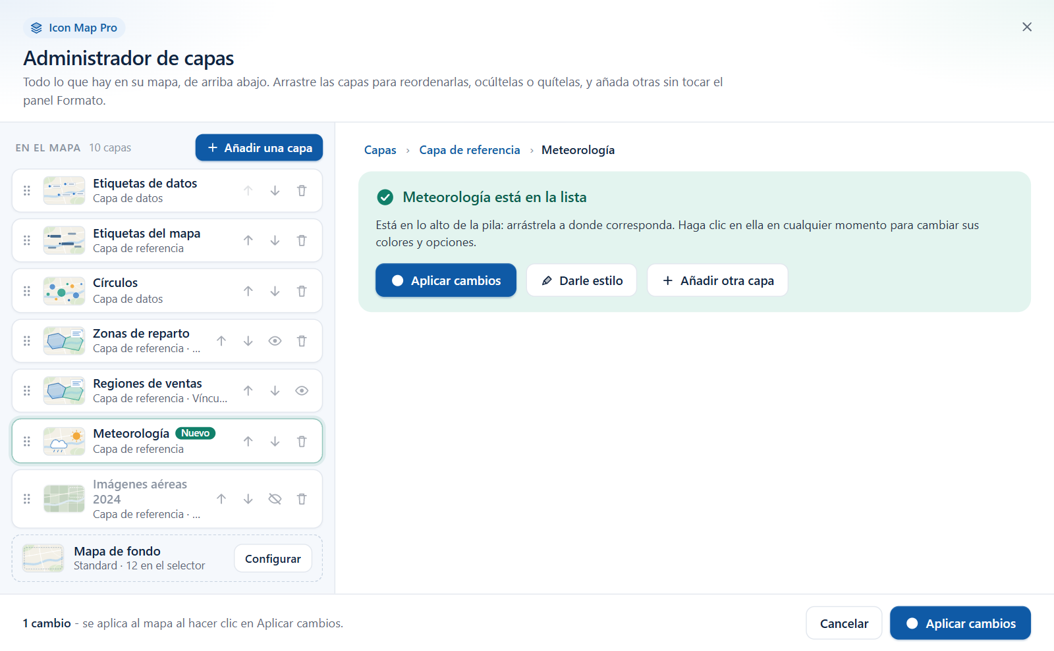Delete the Etiquetas de datos layer
Viewport: 1054px width, 651px height.
pos(302,191)
